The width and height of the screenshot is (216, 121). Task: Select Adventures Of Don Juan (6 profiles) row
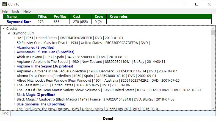point(45,52)
